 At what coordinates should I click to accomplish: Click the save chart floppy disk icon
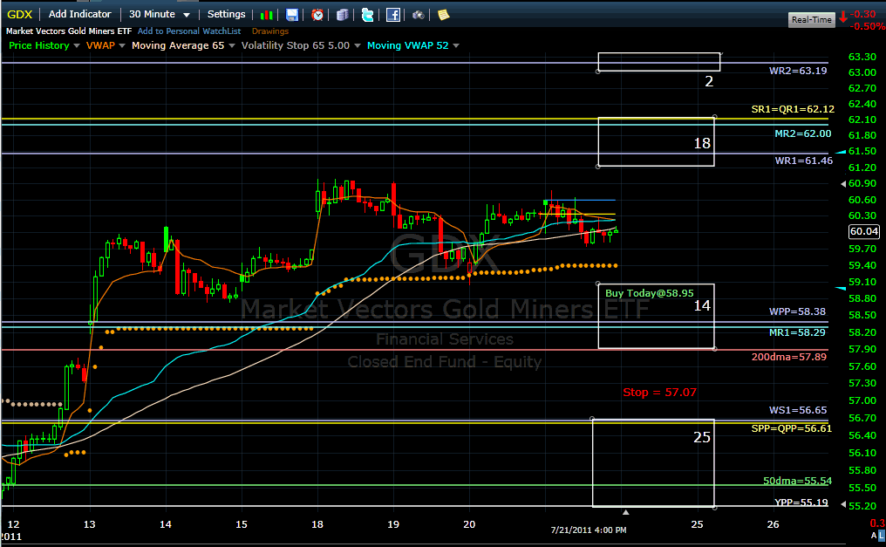point(292,15)
